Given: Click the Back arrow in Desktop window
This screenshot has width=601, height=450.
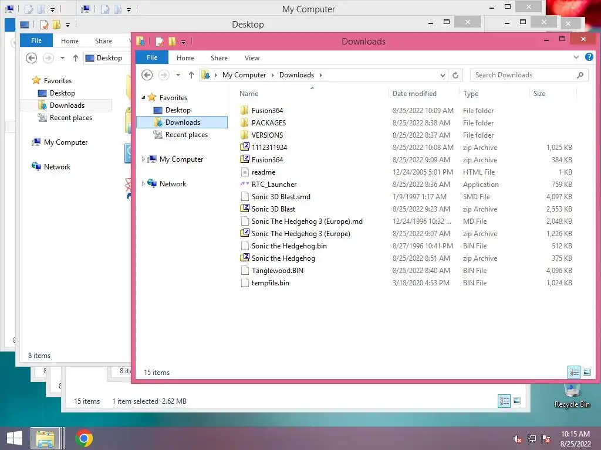Looking at the screenshot, I should 32,58.
